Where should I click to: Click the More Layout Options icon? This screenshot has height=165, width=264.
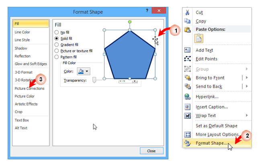click(x=187, y=134)
